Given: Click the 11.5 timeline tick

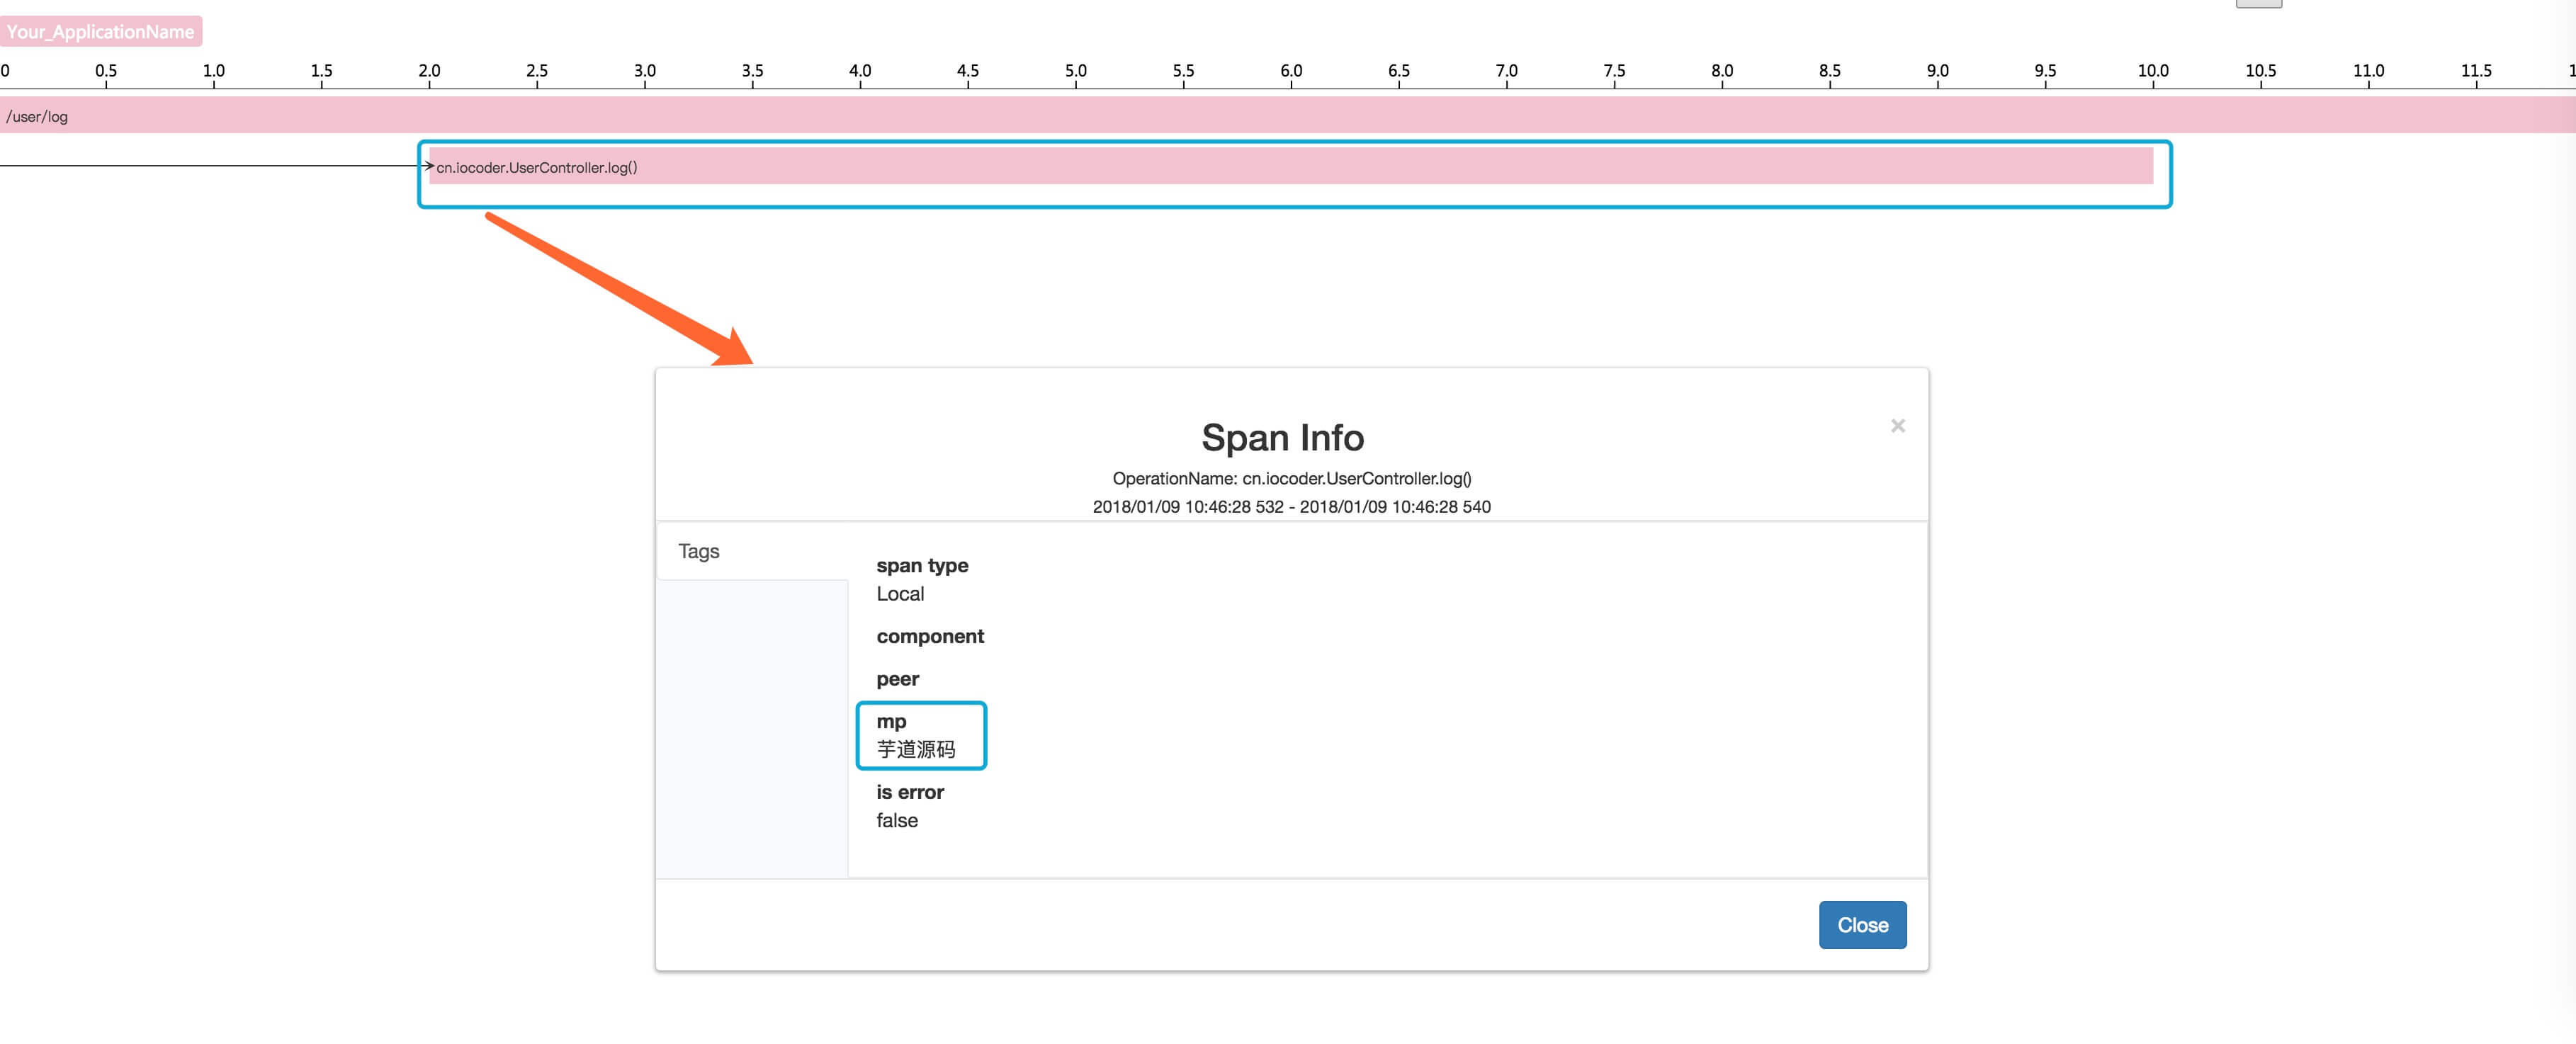Looking at the screenshot, I should coord(2475,71).
